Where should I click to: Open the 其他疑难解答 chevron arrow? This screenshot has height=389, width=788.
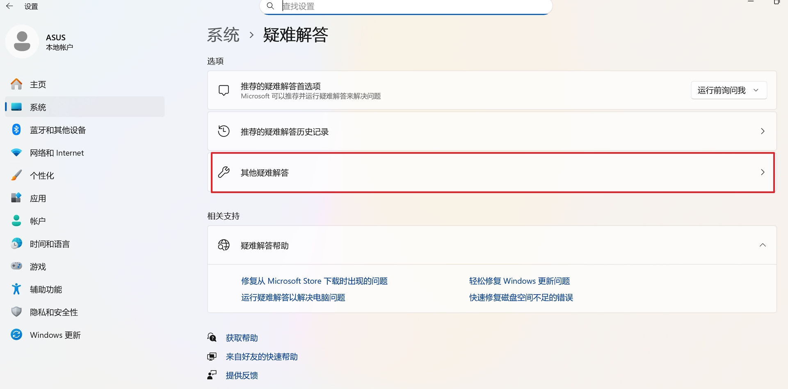pos(762,172)
